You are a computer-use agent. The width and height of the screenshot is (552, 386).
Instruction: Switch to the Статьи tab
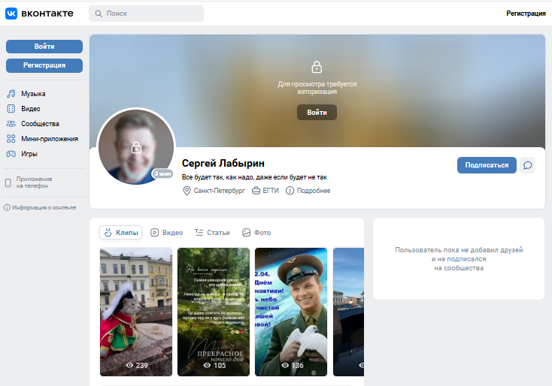pos(212,232)
